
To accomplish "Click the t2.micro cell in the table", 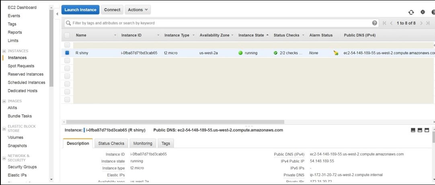I will [170, 53].
